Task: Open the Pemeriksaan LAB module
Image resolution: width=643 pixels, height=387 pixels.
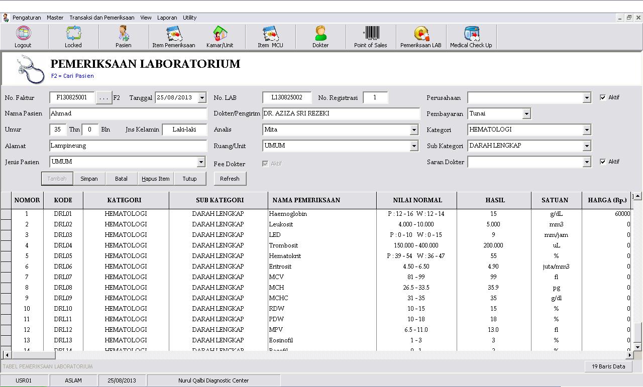Action: [x=421, y=36]
